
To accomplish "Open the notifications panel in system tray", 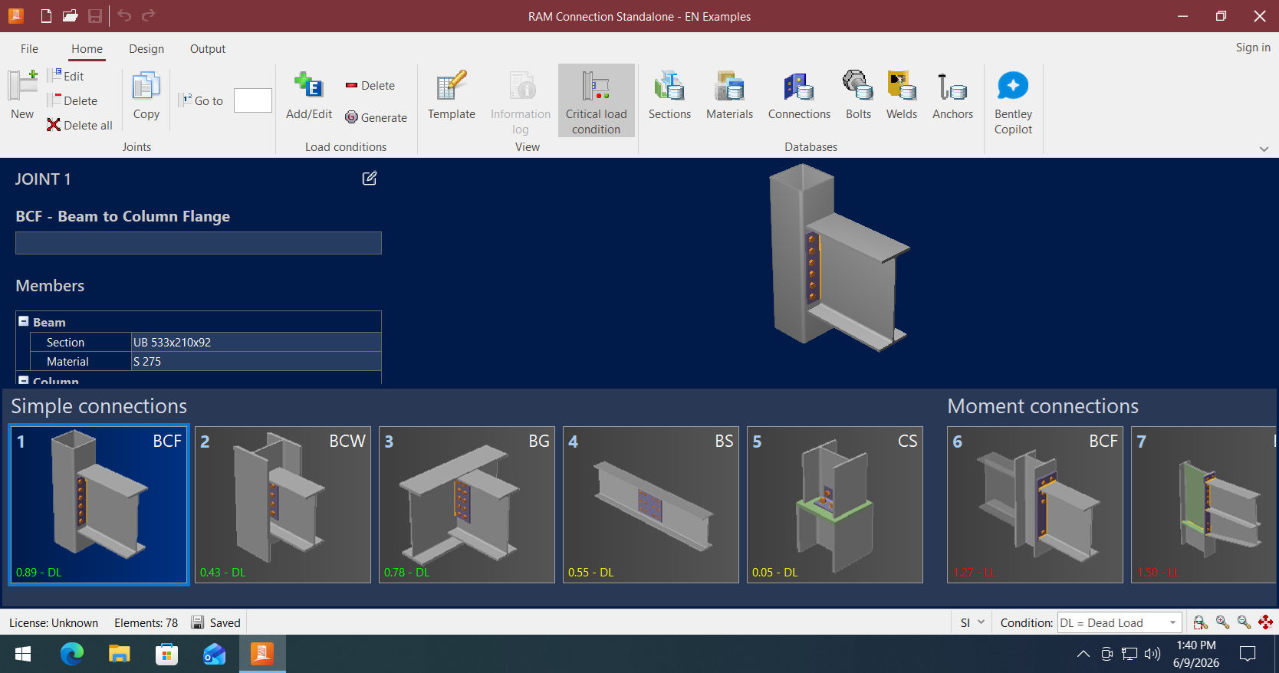I will 1248,654.
